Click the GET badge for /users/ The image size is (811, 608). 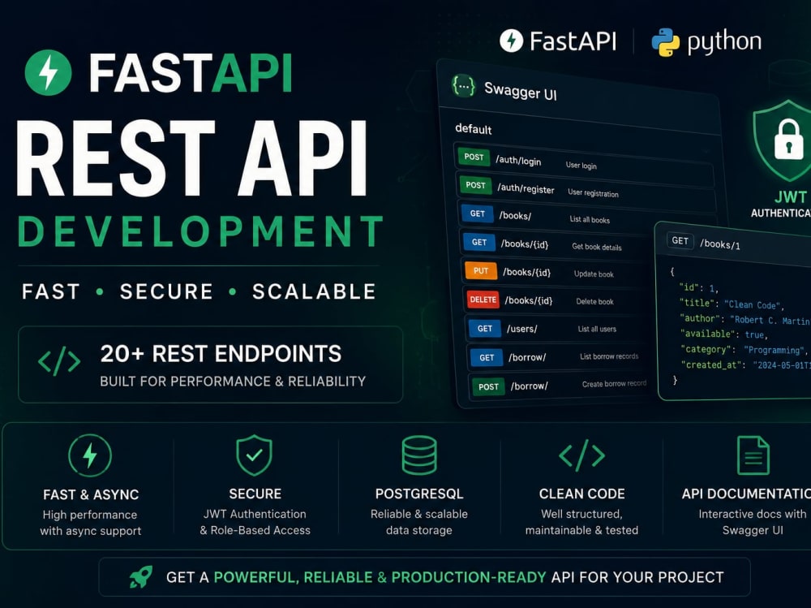(x=485, y=328)
